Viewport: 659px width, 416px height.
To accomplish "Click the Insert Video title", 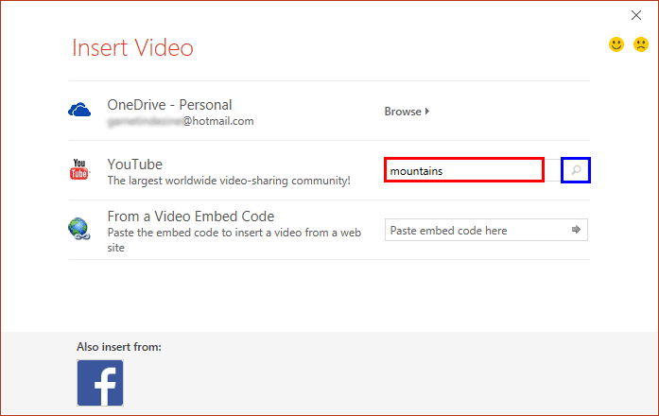I will coord(132,47).
